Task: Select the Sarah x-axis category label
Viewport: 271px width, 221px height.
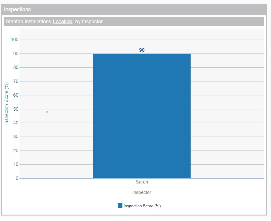Action: (142, 182)
